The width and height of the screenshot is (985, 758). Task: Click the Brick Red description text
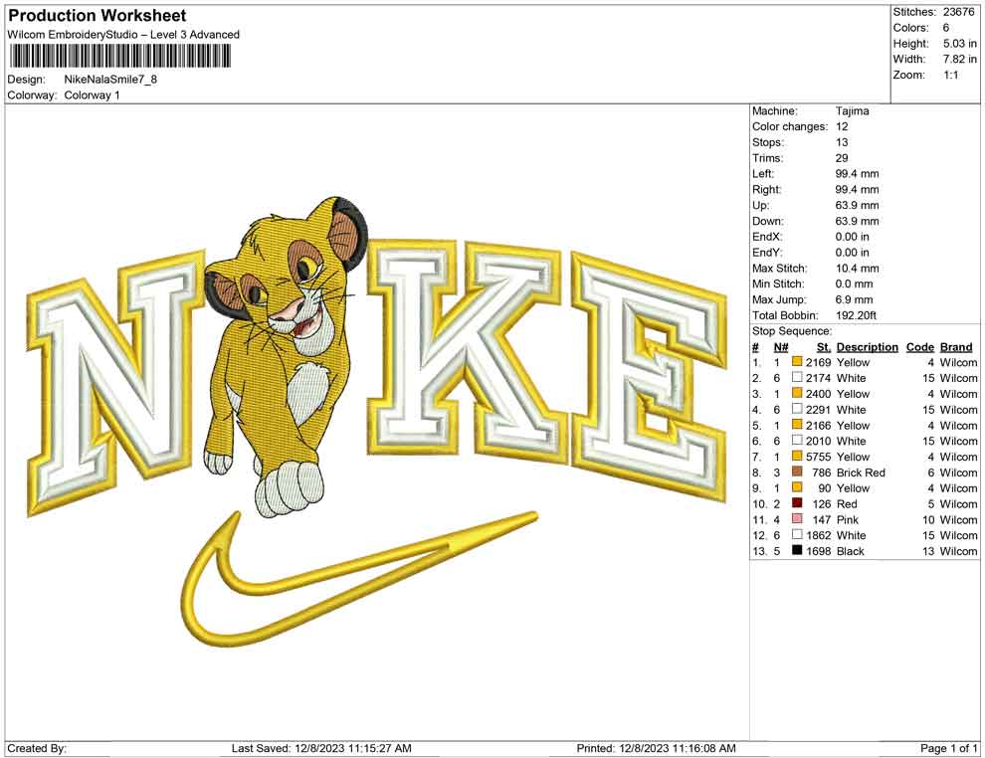coord(861,473)
